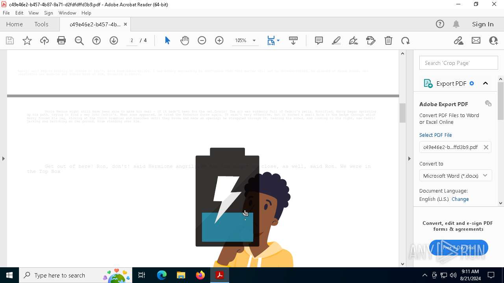Launch Microsoft Edge from the taskbar
The image size is (504, 283).
click(162, 275)
